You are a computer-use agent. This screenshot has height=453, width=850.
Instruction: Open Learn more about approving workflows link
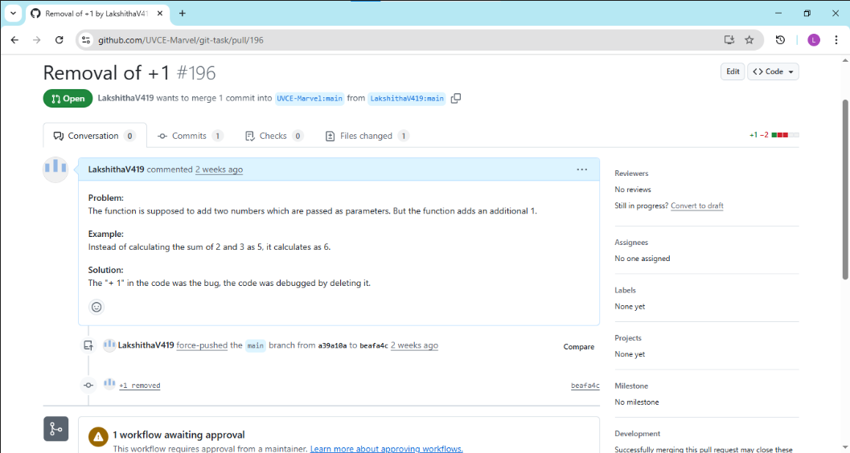pos(387,449)
